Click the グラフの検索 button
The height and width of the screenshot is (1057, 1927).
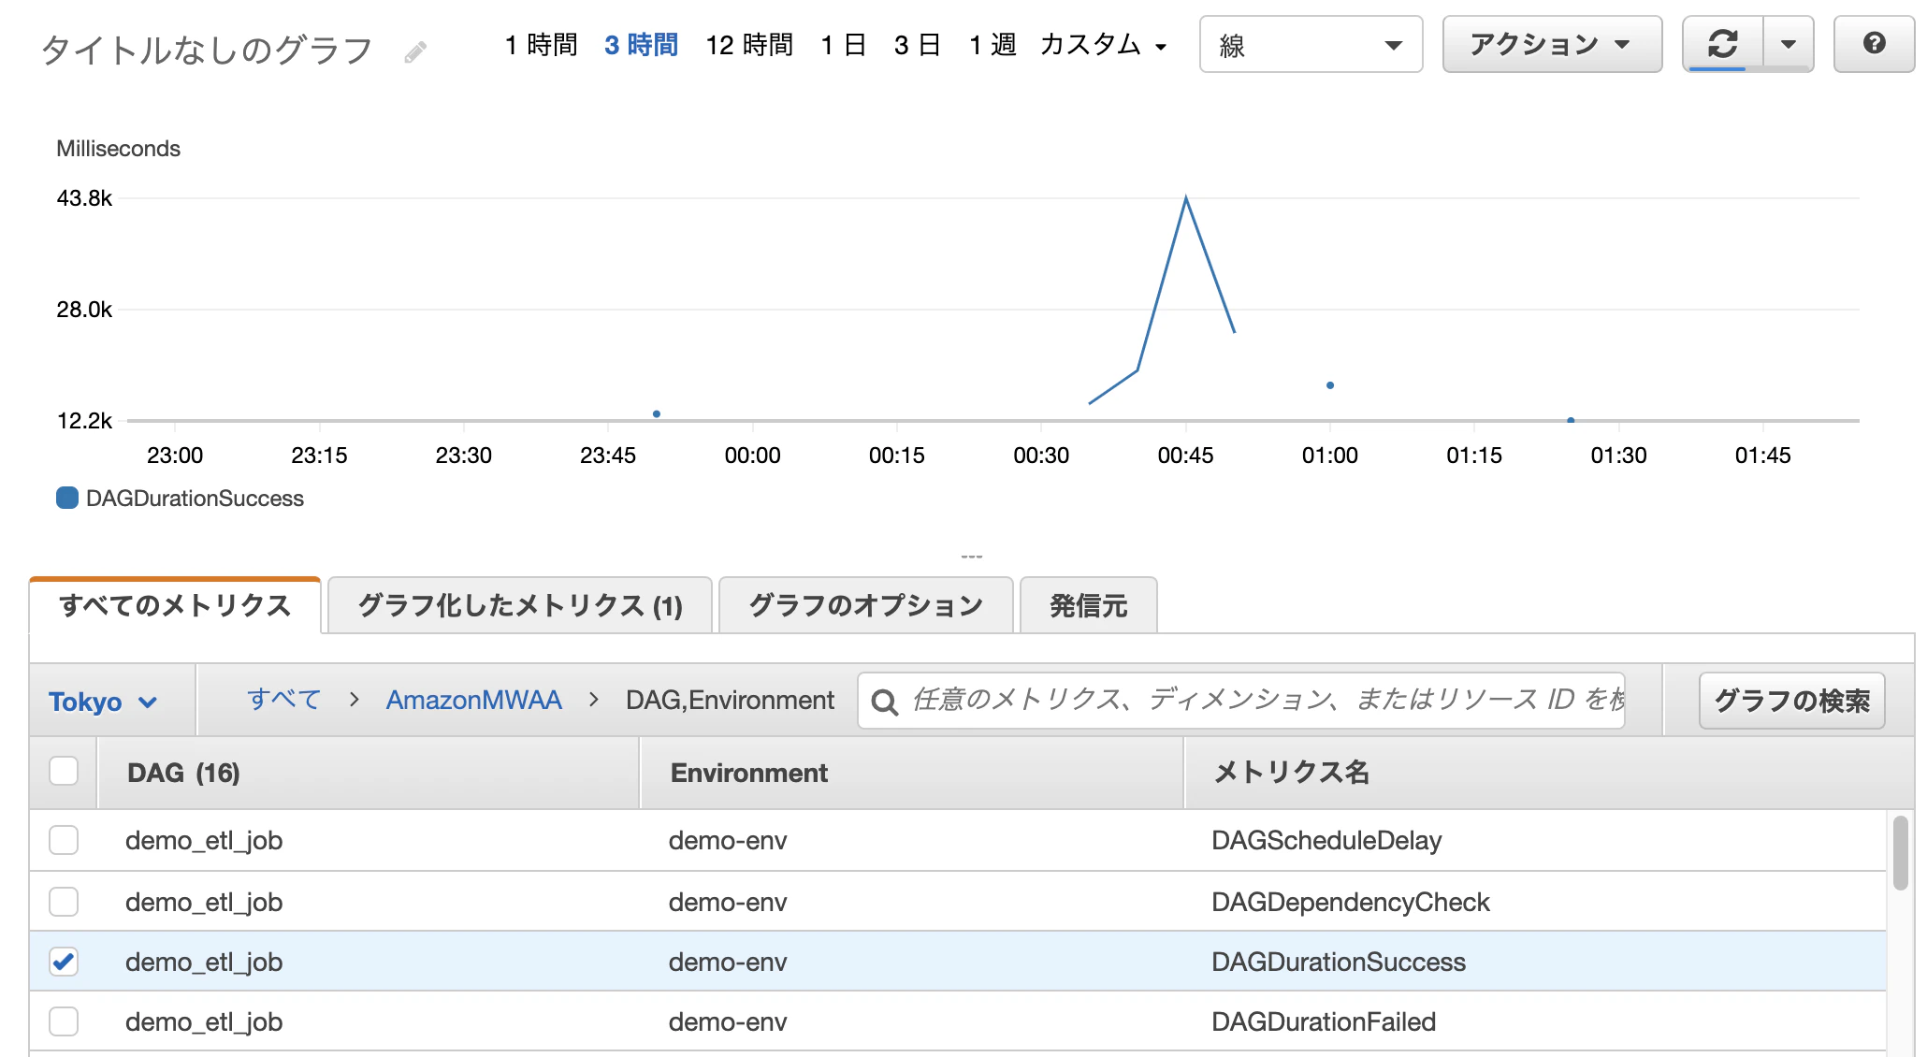point(1791,701)
